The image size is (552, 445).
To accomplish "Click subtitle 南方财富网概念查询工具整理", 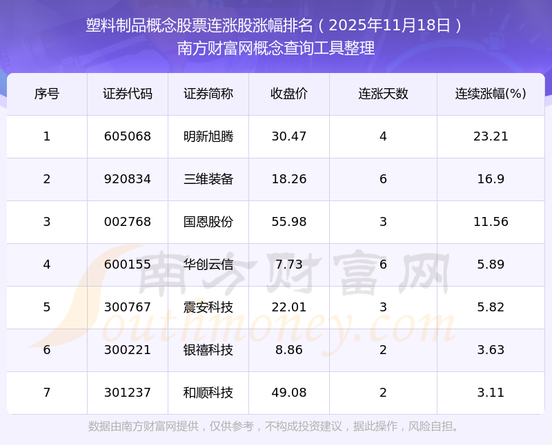I will click(276, 48).
